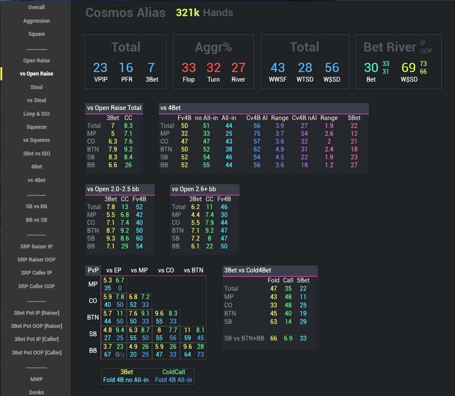455x396 pixels.
Task: Open the MWP statistics page
Action: 36,379
